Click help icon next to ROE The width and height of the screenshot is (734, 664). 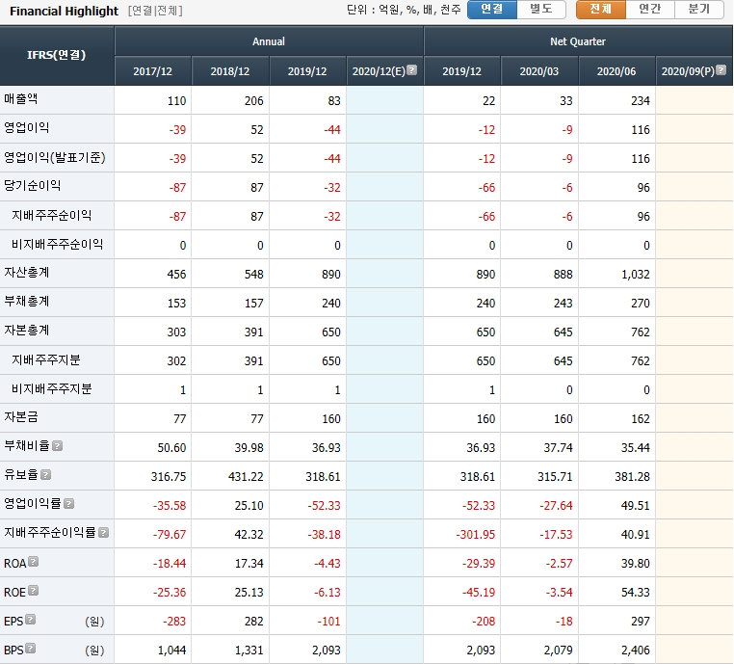click(34, 591)
